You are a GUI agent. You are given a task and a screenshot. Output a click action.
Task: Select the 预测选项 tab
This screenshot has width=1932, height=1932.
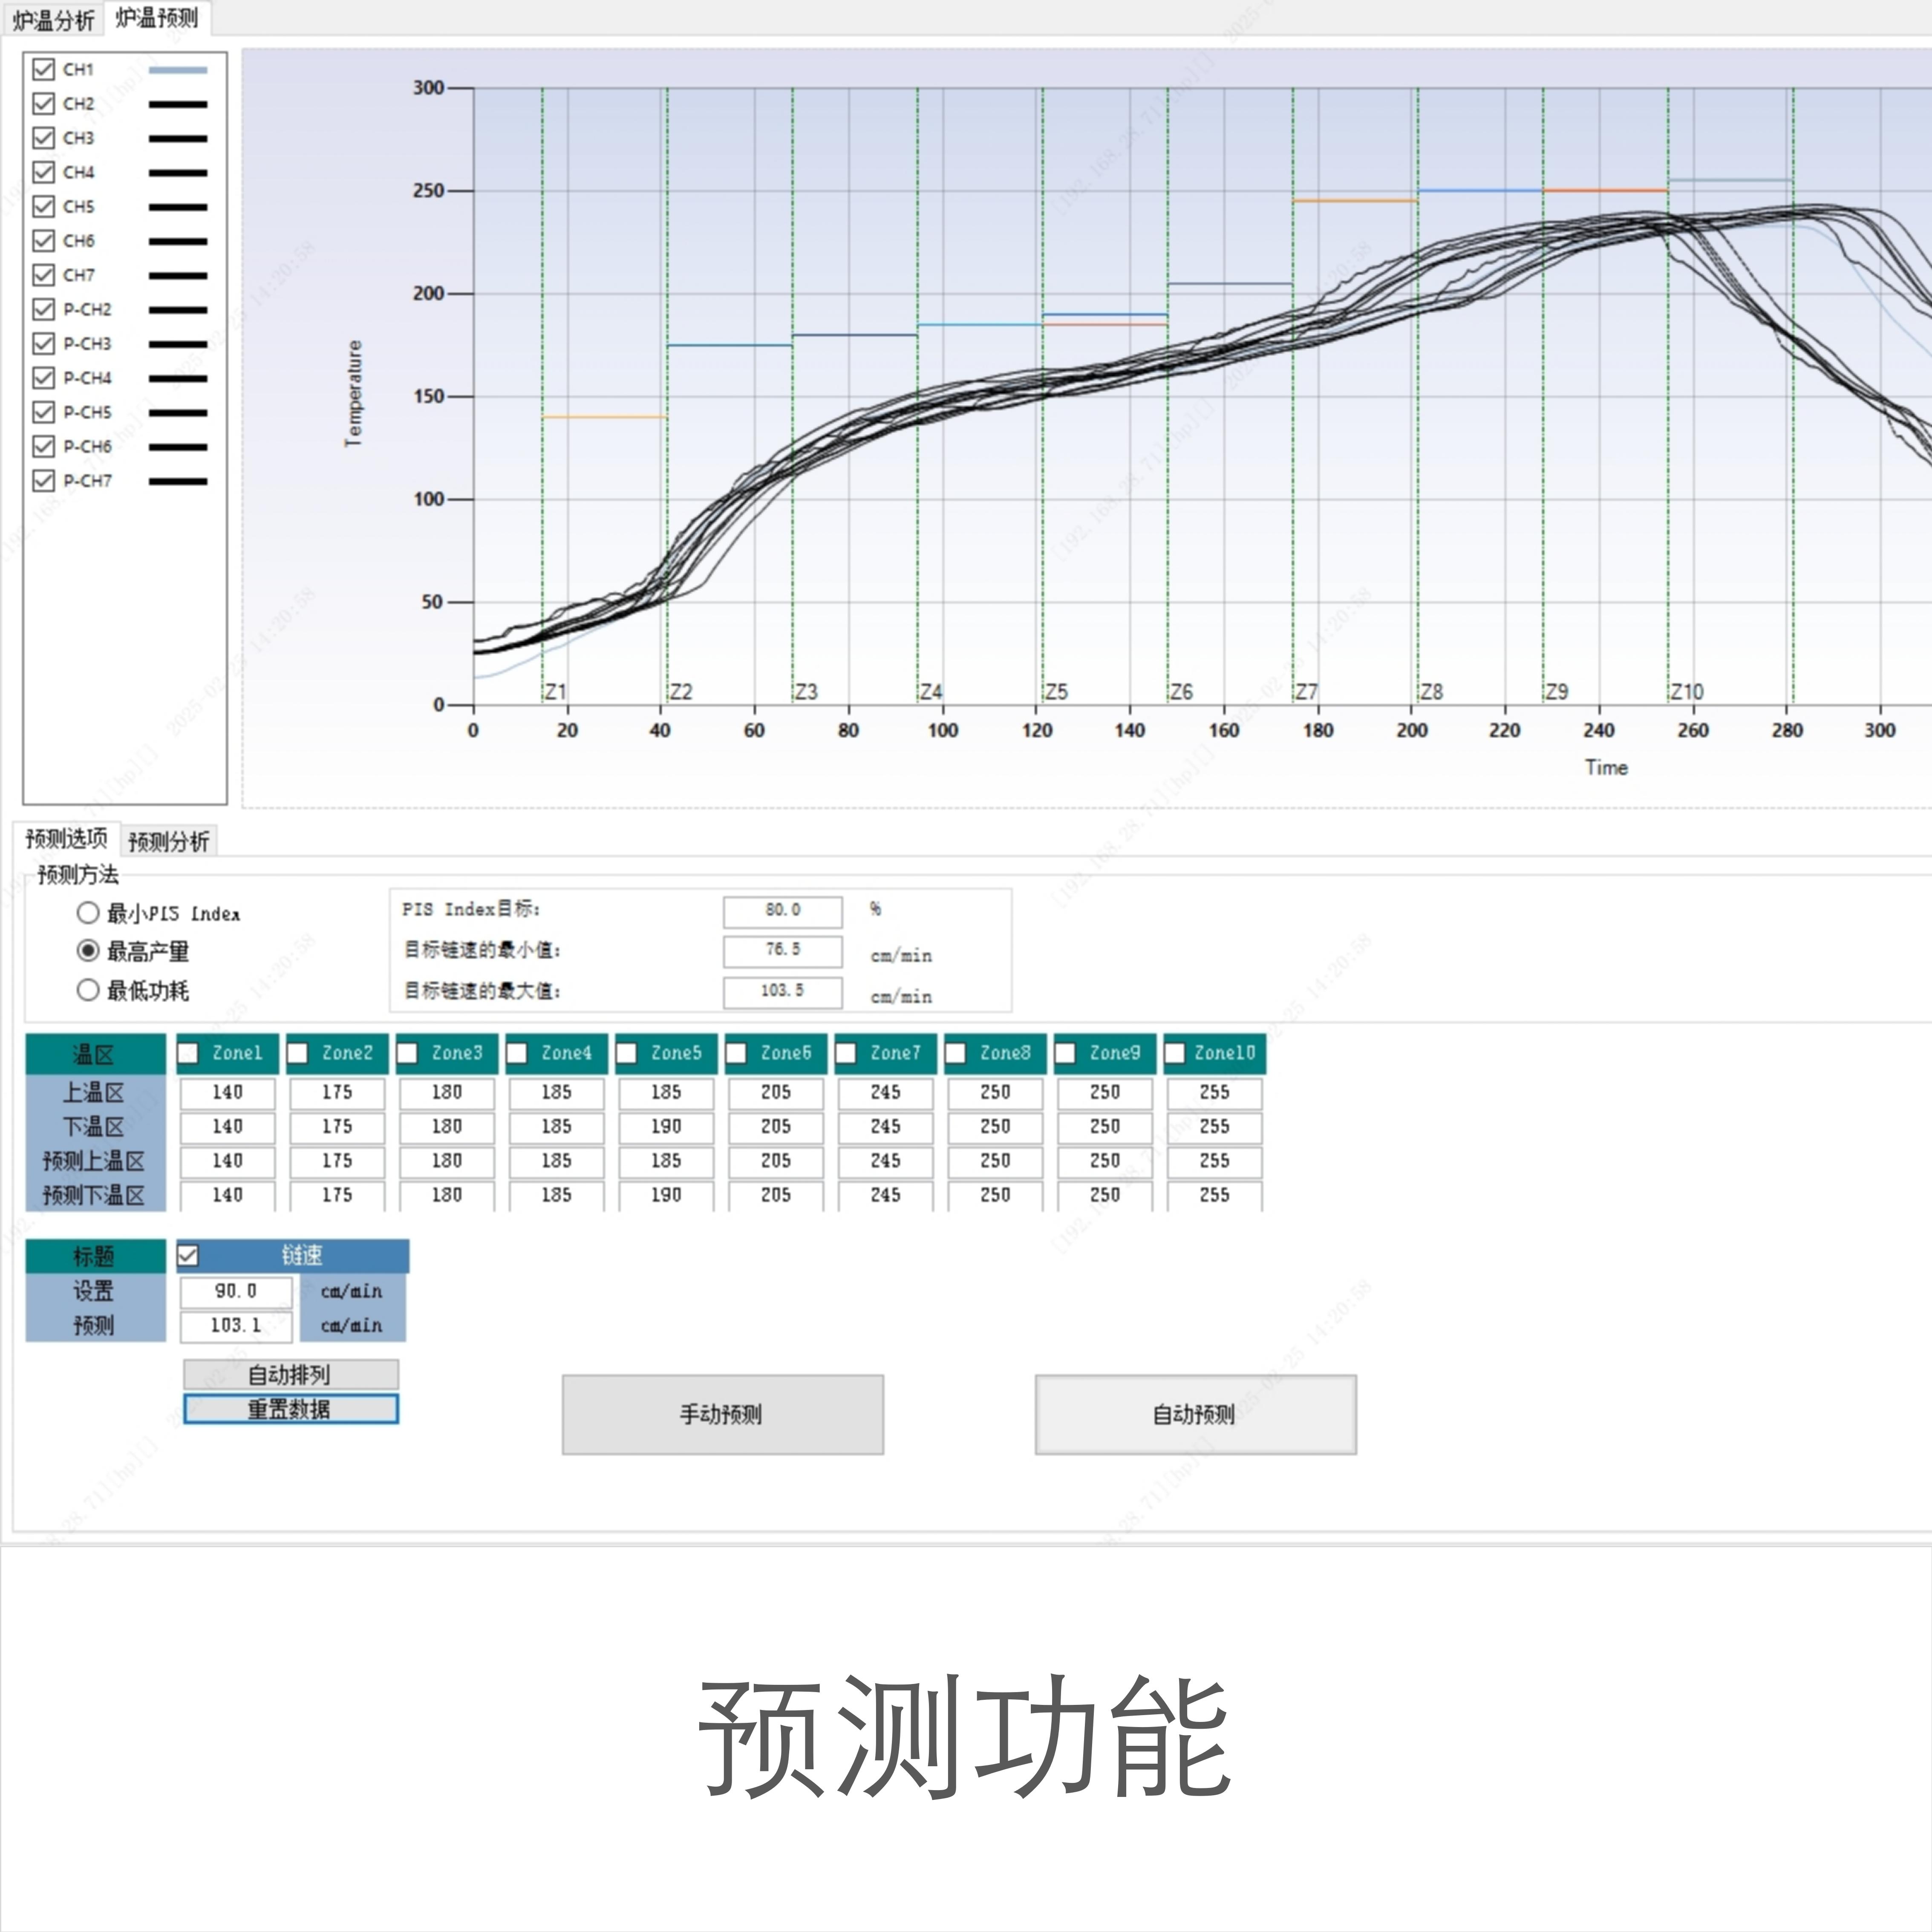tap(66, 838)
